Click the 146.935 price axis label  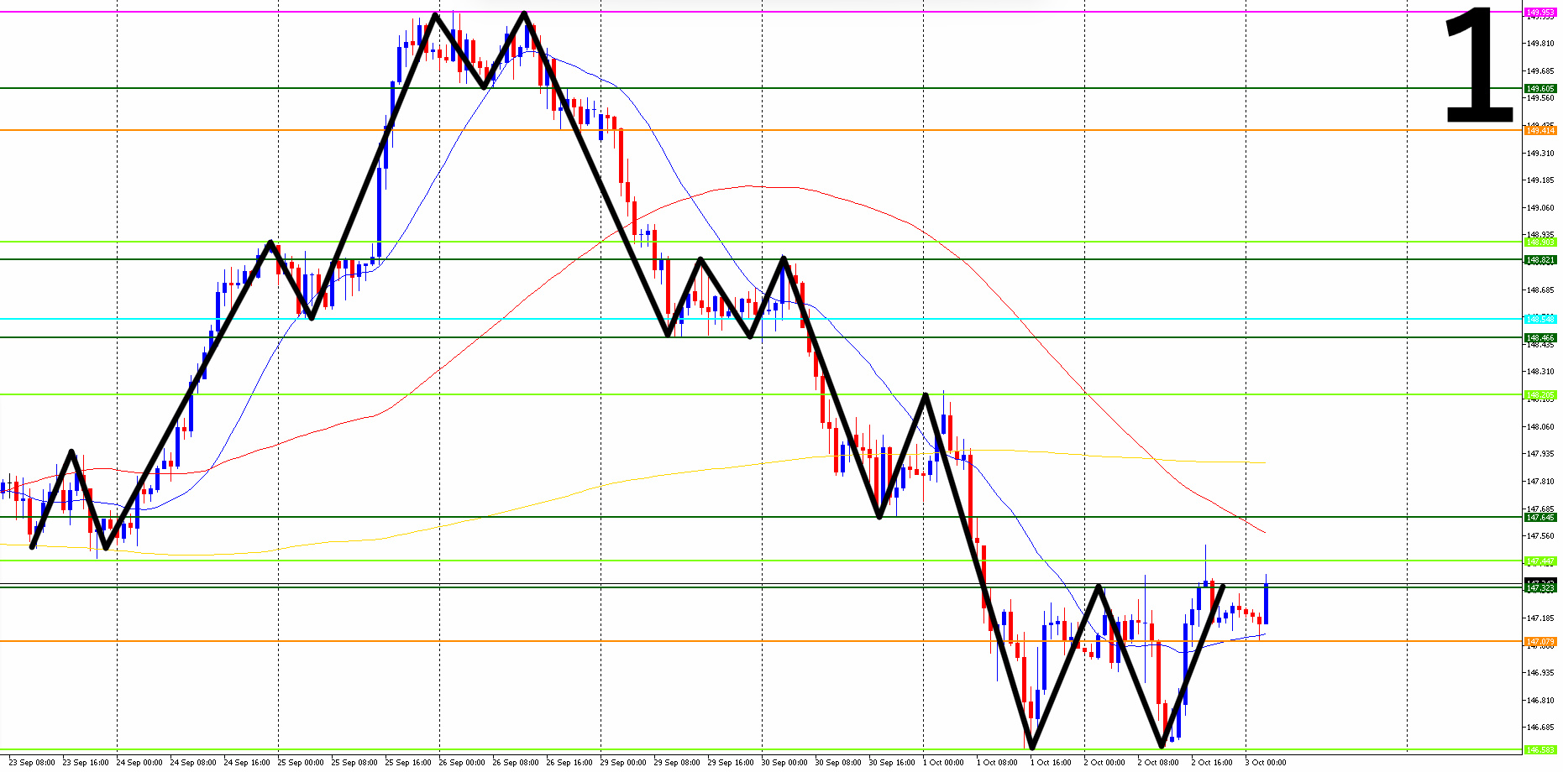tap(1539, 672)
